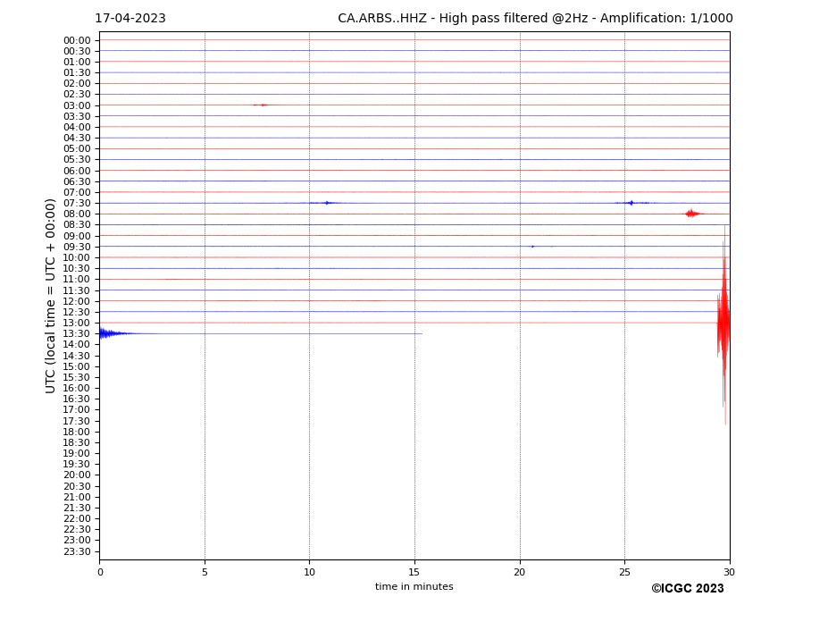Click the 05:00 time row label
The height and width of the screenshot is (622, 828).
pos(77,149)
